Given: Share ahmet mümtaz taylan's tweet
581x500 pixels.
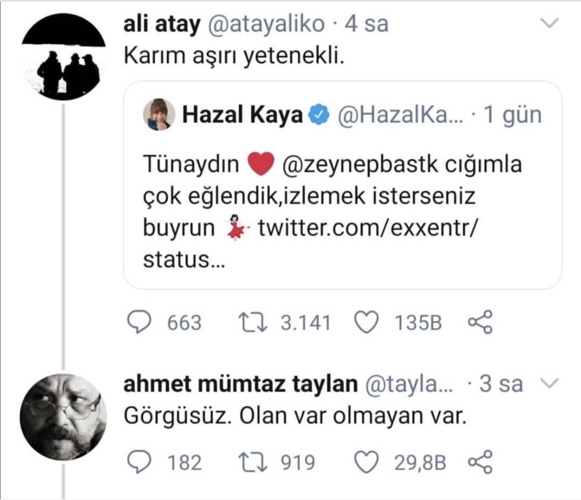Looking at the screenshot, I should 480,463.
